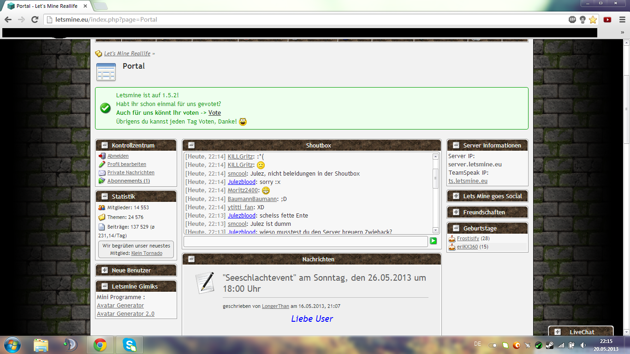Click the YouTube extension icon in the toolbar
The width and height of the screenshot is (630, 354).
coord(607,19)
